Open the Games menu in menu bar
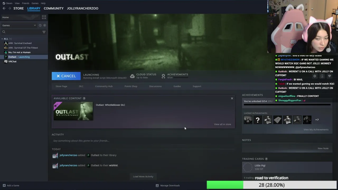 click(x=35, y=3)
